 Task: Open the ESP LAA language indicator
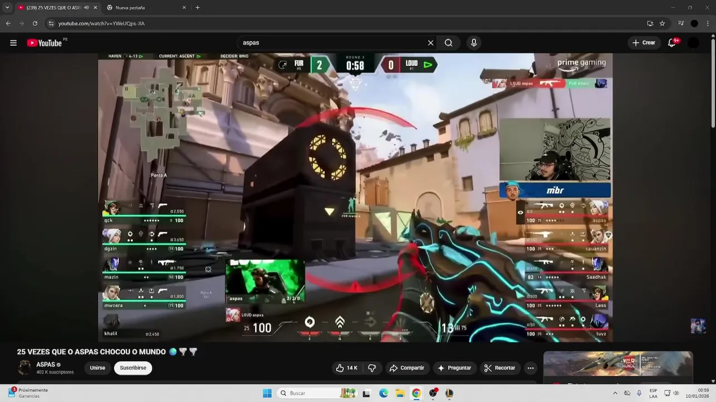tap(653, 393)
